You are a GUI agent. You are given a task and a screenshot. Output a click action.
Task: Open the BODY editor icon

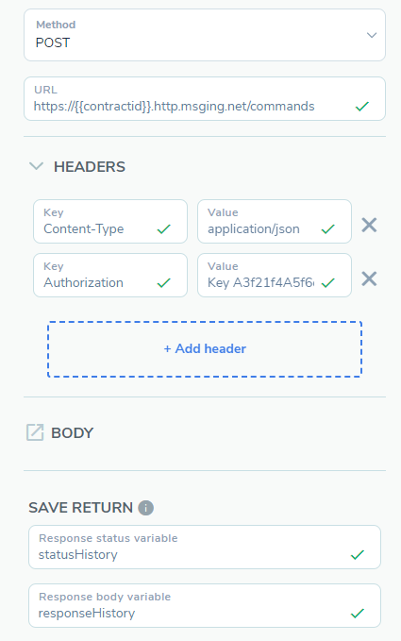[35, 432]
